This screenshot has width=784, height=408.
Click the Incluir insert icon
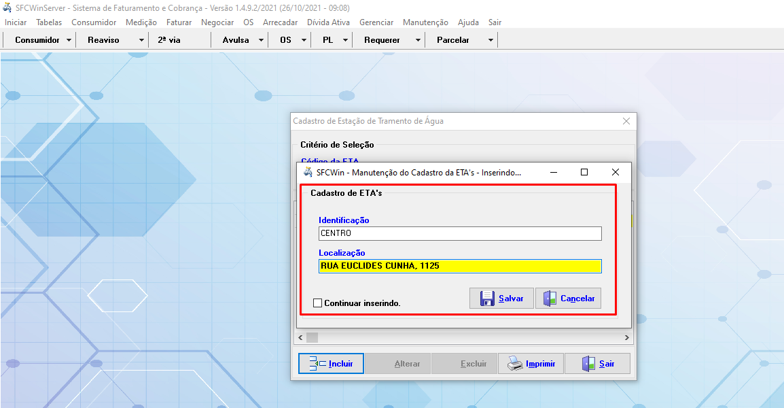317,364
